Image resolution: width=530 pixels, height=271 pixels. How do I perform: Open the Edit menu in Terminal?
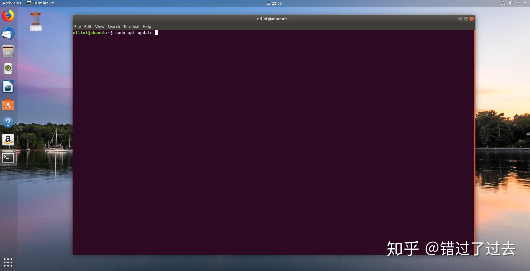click(88, 26)
